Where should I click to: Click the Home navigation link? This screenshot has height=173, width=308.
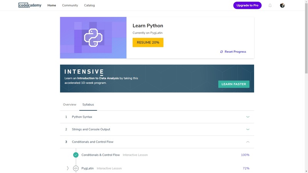[52, 5]
